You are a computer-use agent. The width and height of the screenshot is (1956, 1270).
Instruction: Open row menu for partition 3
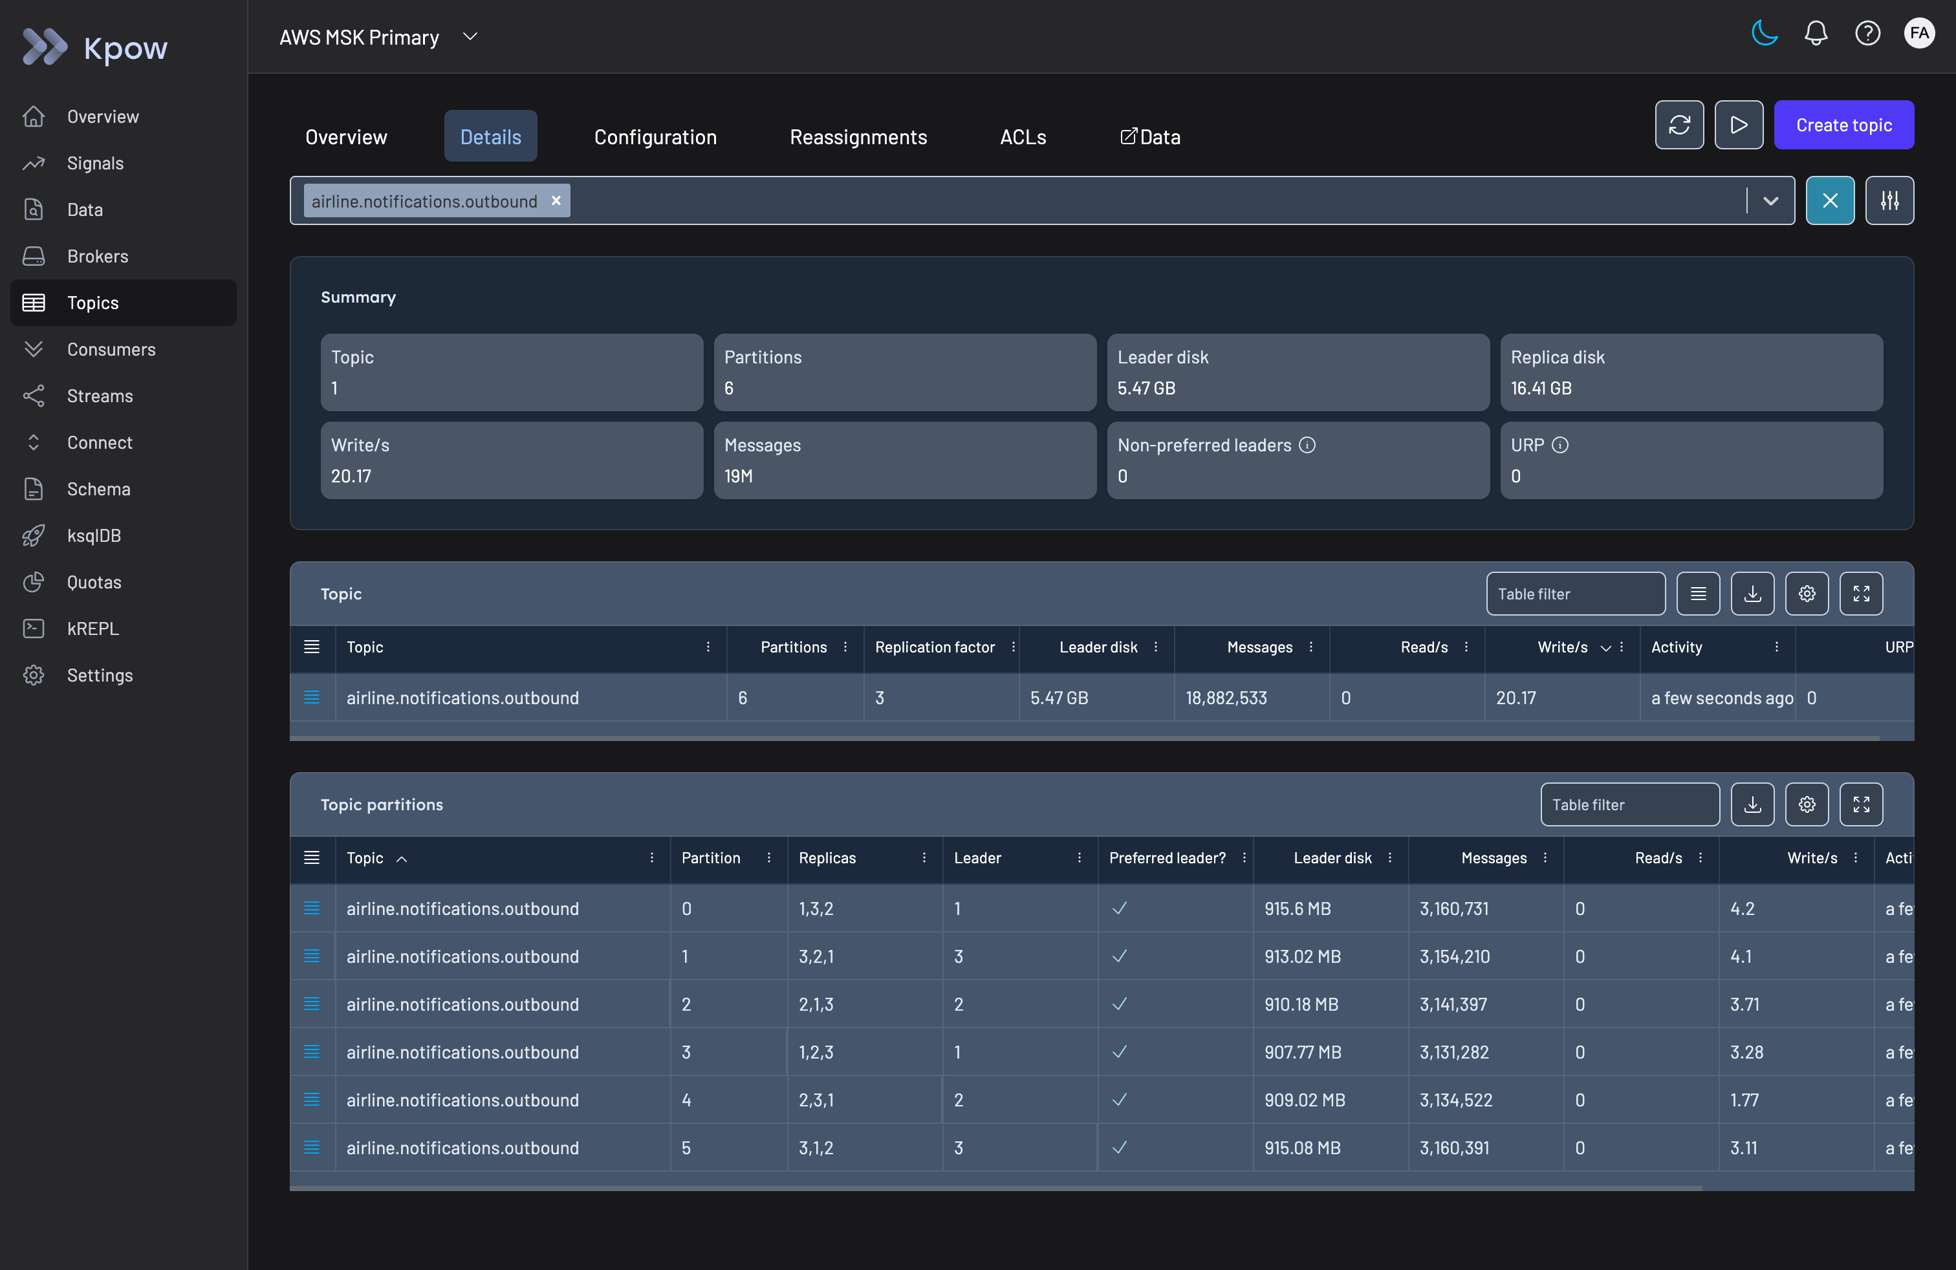[x=312, y=1052]
